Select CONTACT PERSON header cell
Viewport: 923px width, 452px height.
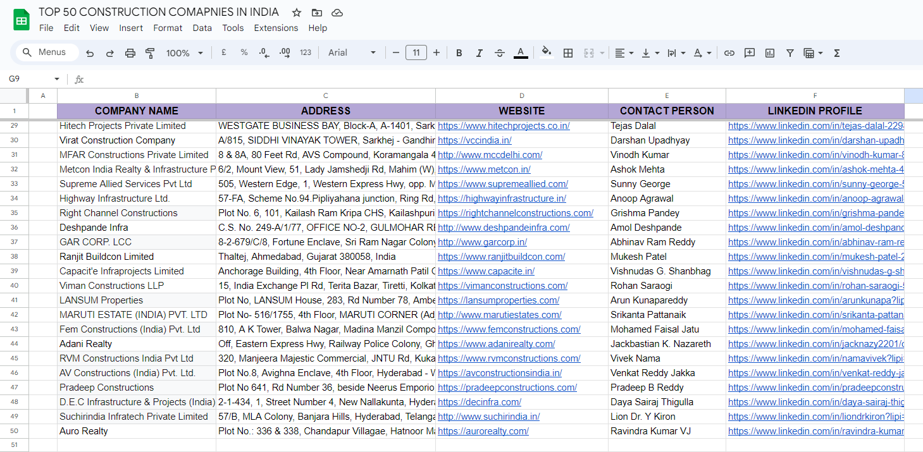point(667,111)
